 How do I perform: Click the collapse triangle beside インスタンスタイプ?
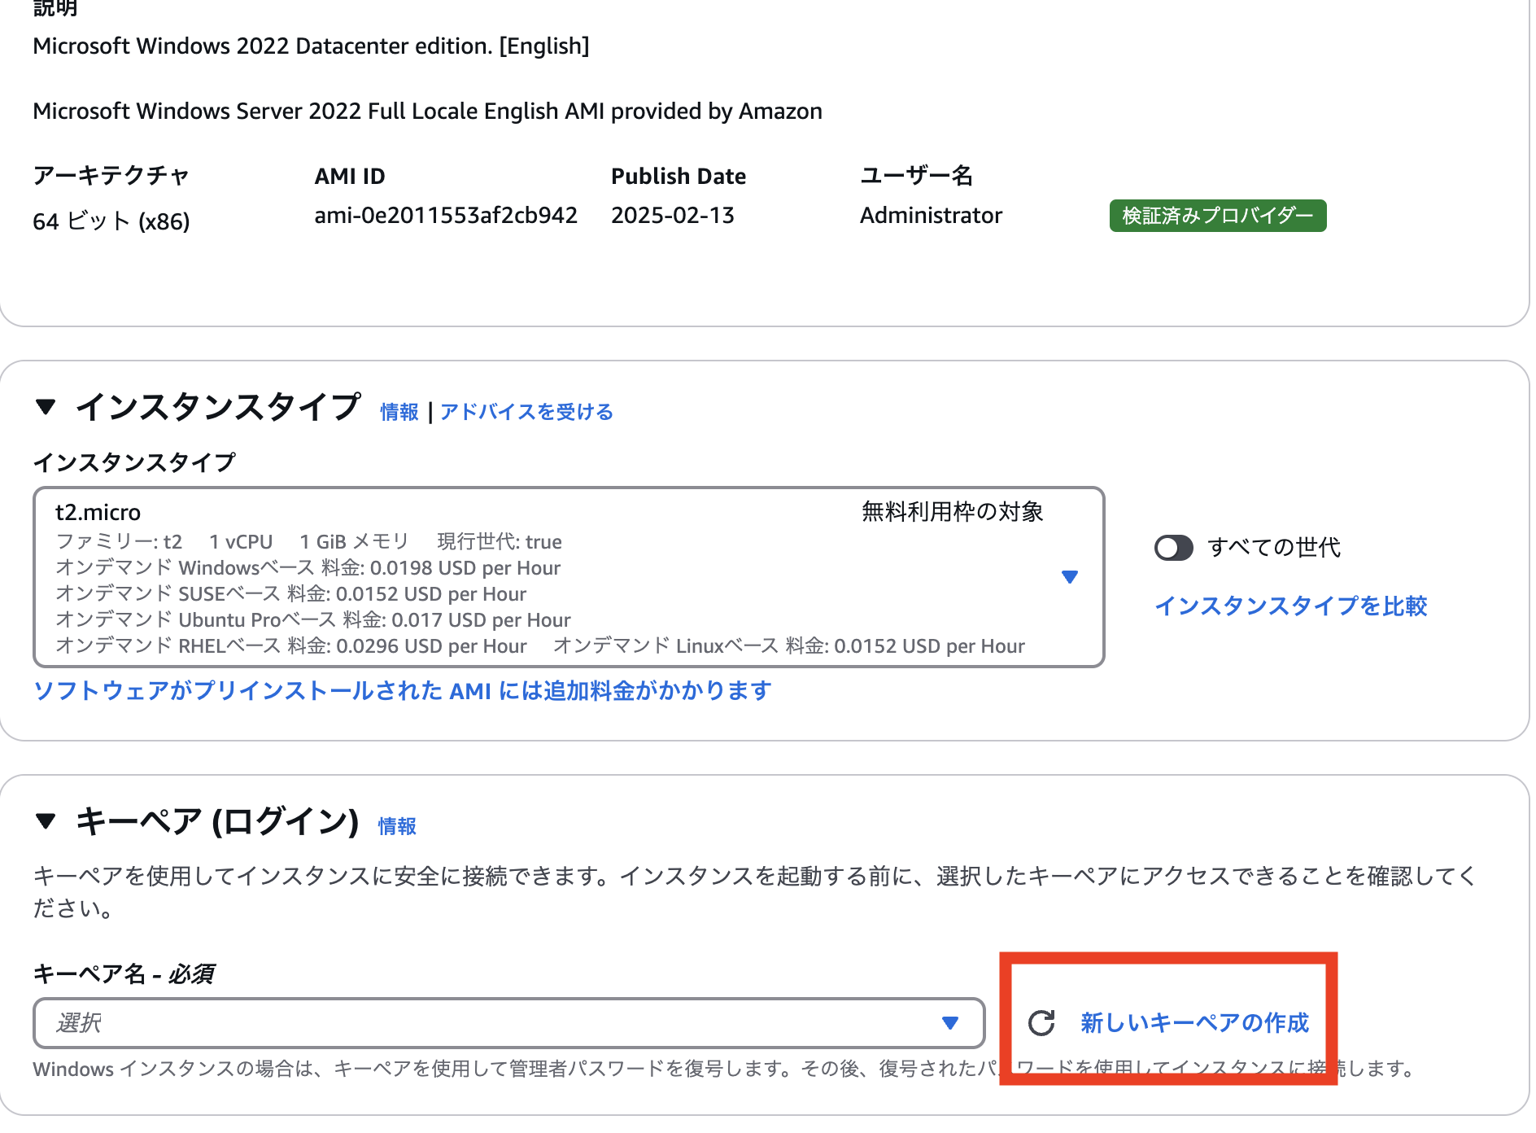coord(46,409)
